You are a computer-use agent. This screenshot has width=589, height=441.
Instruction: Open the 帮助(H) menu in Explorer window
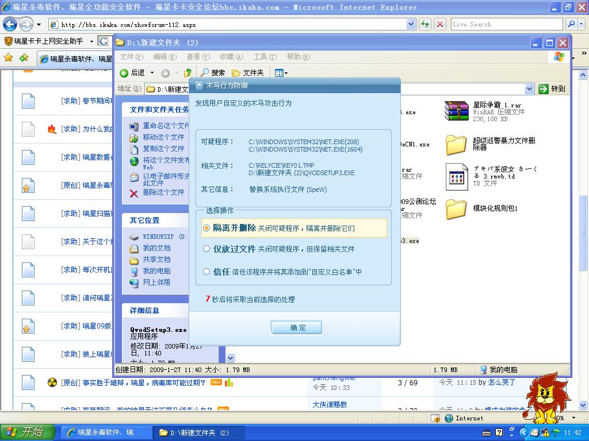tap(299, 57)
